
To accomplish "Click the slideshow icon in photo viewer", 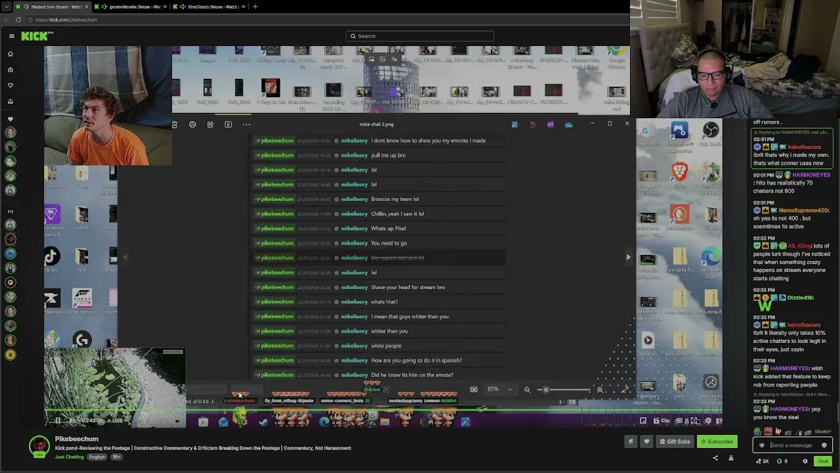I will click(228, 124).
